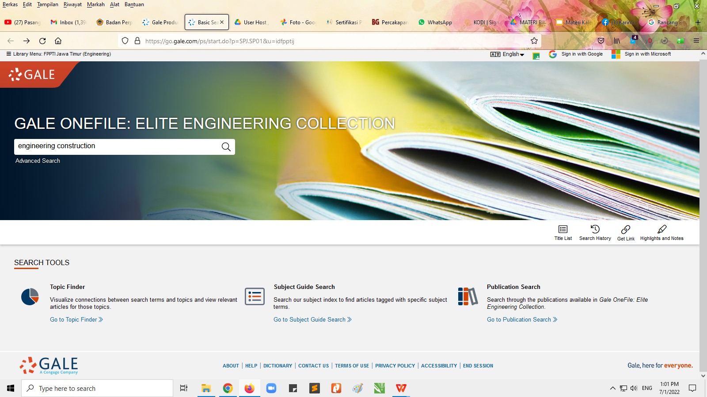The height and width of the screenshot is (397, 707).
Task: Close the Basic Search tab
Action: coord(222,22)
